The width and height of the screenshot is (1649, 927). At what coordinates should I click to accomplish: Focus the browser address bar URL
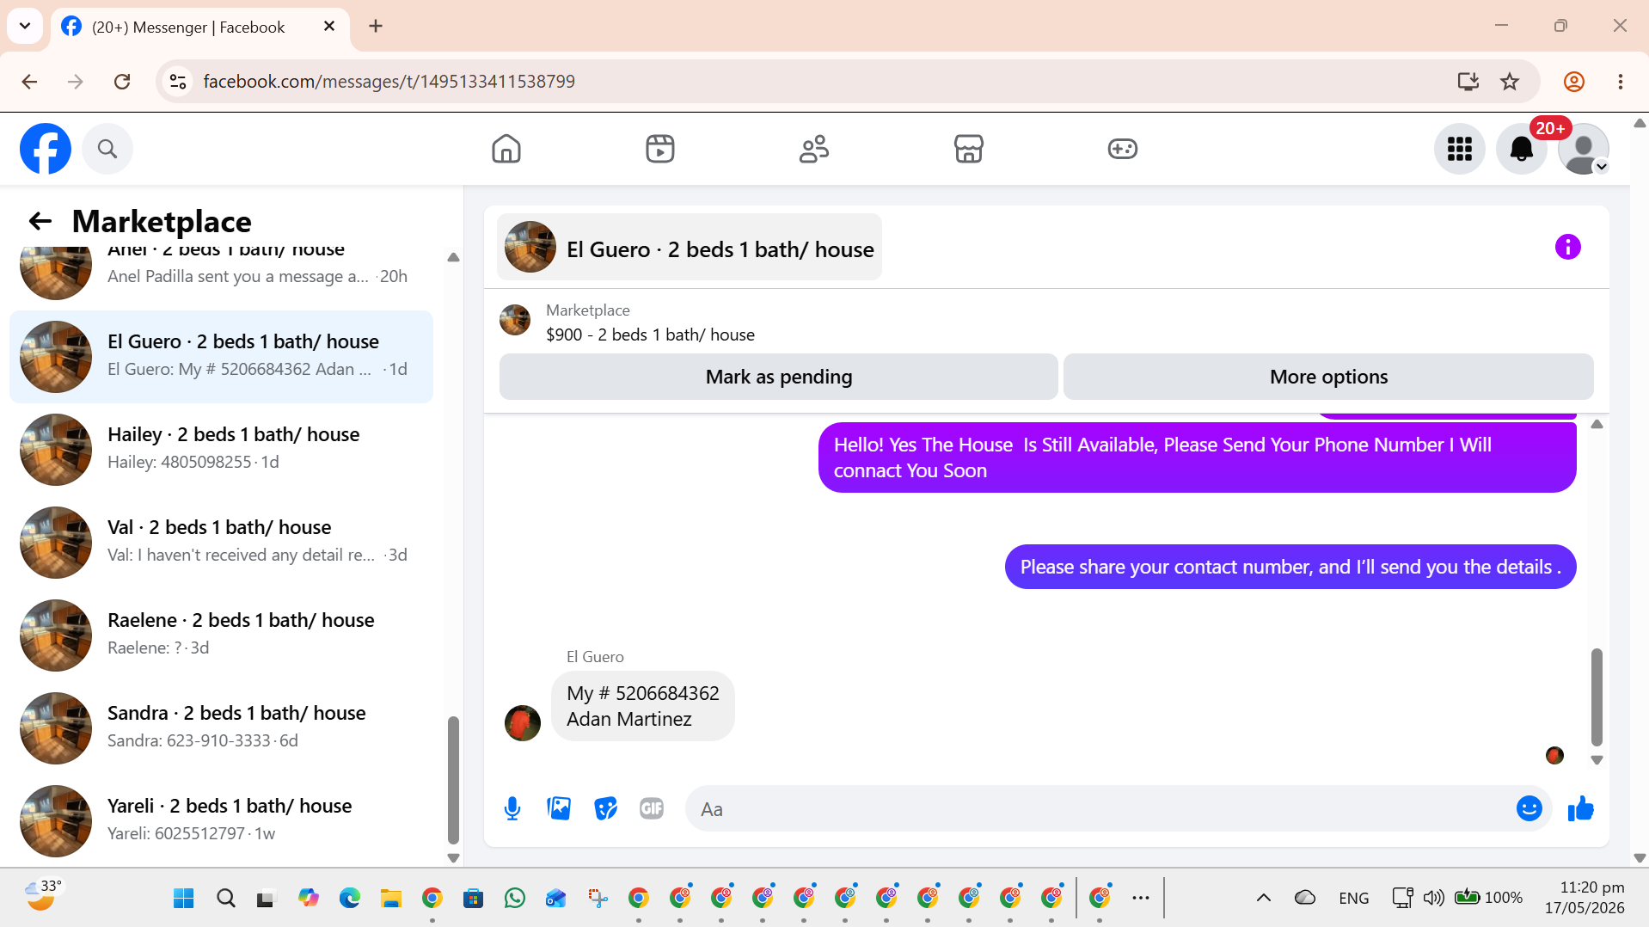(389, 82)
